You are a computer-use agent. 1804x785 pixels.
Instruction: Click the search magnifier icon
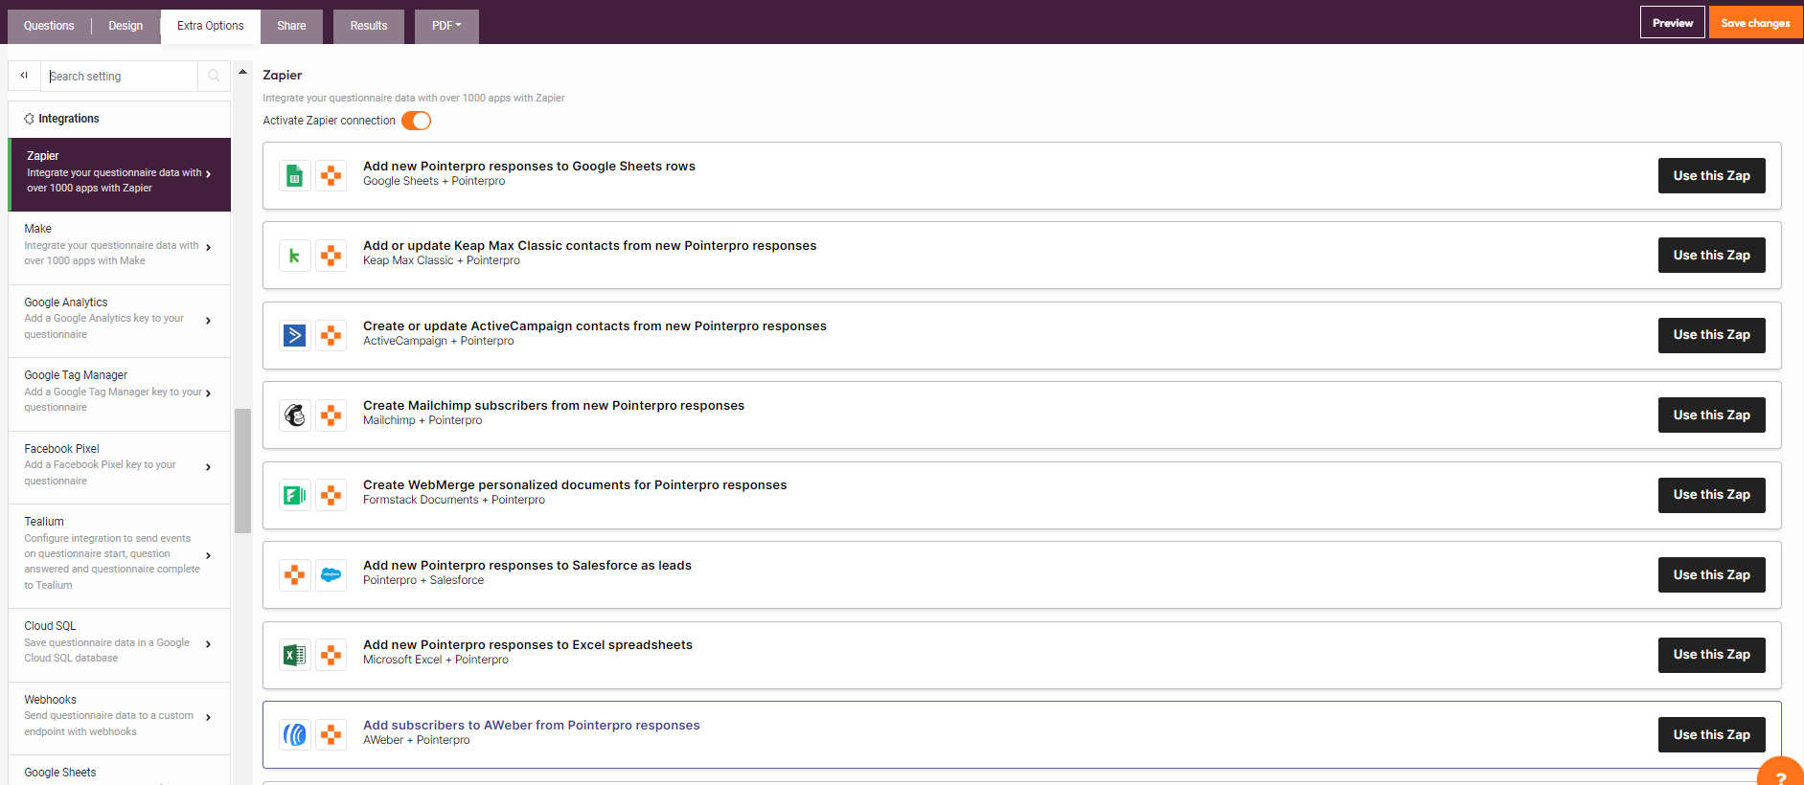[214, 76]
